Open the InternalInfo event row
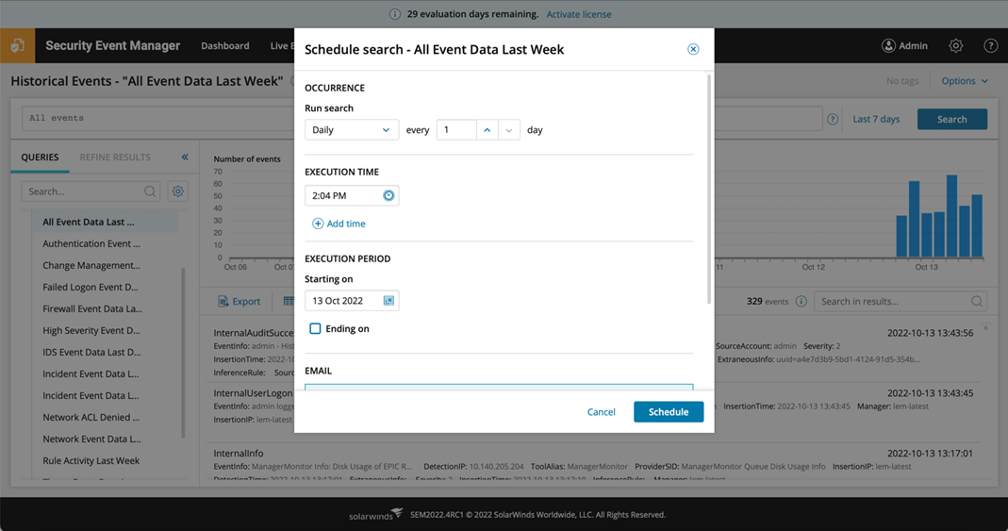Viewport: 1008px width, 531px height. coord(593,463)
